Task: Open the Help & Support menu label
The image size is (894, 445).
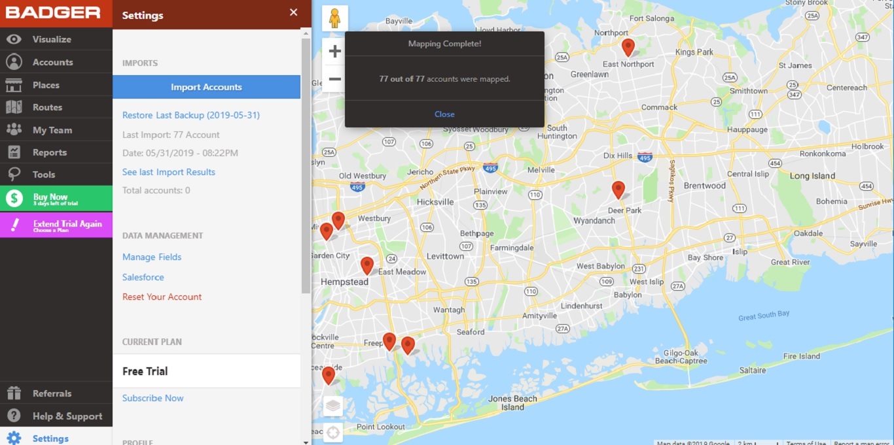Action: [67, 416]
